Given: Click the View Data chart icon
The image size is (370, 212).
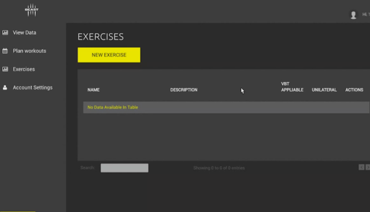Looking at the screenshot, I should click(5, 32).
